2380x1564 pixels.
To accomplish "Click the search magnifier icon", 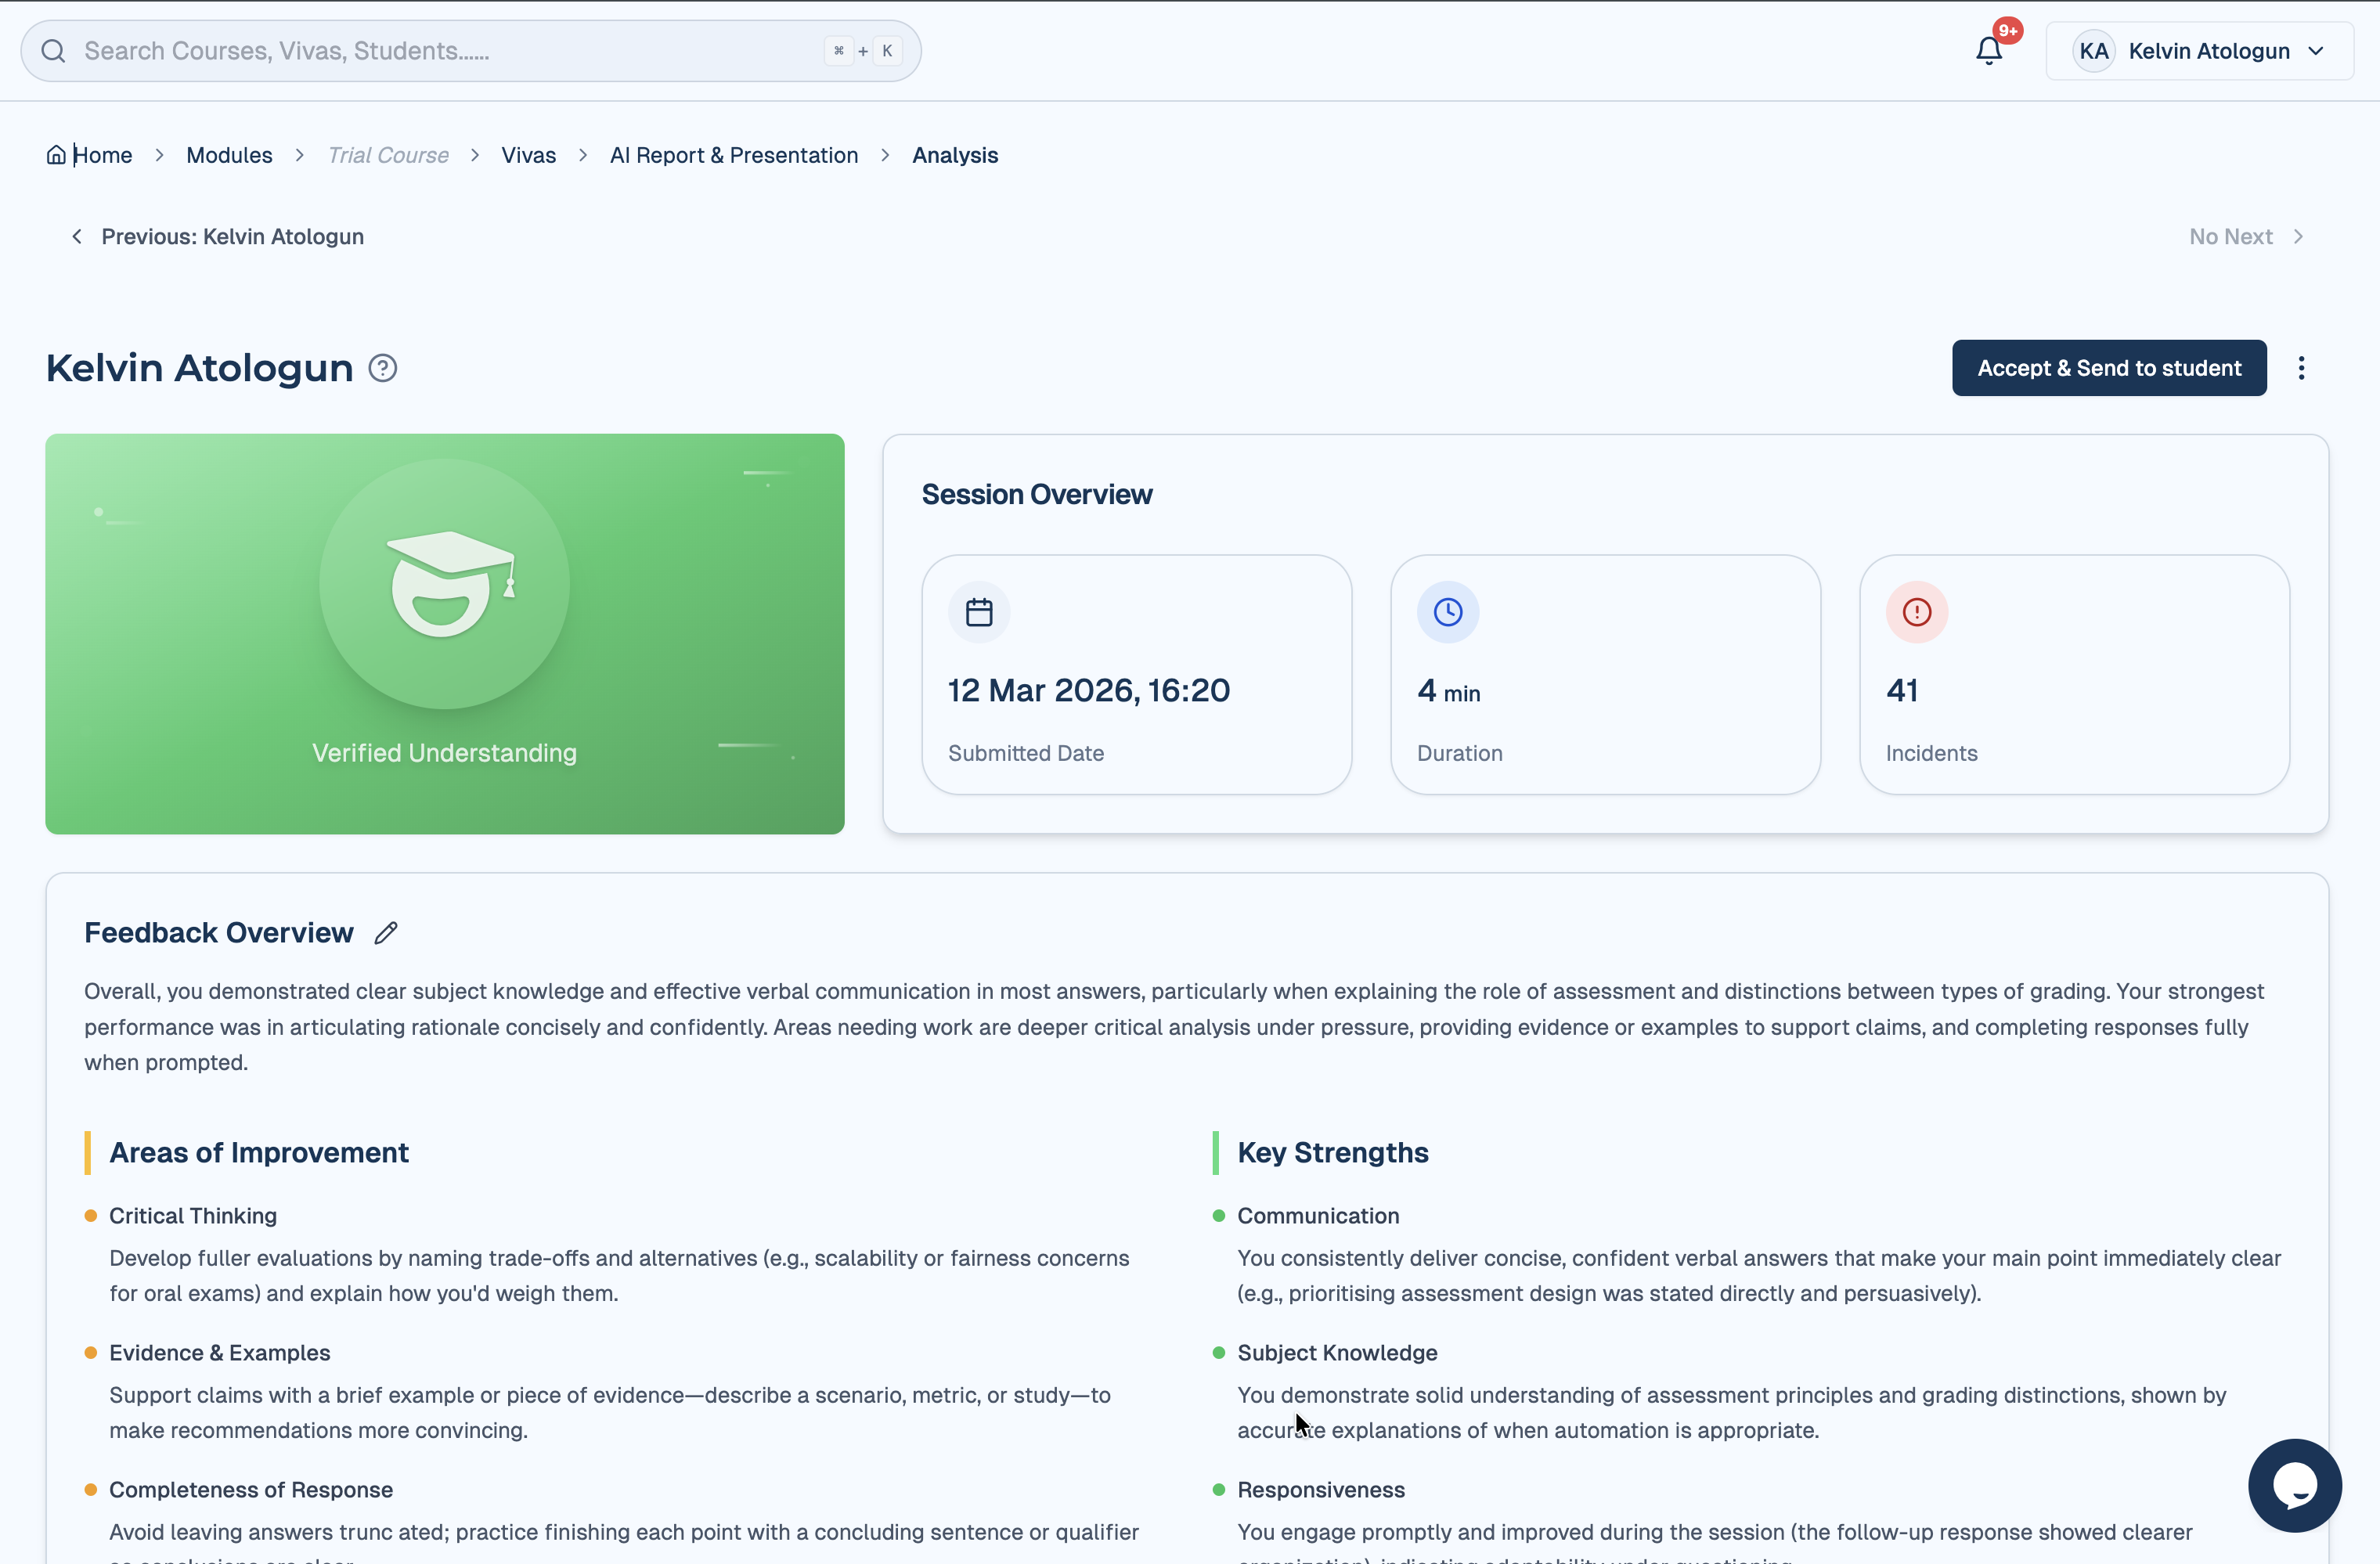I will (x=54, y=51).
